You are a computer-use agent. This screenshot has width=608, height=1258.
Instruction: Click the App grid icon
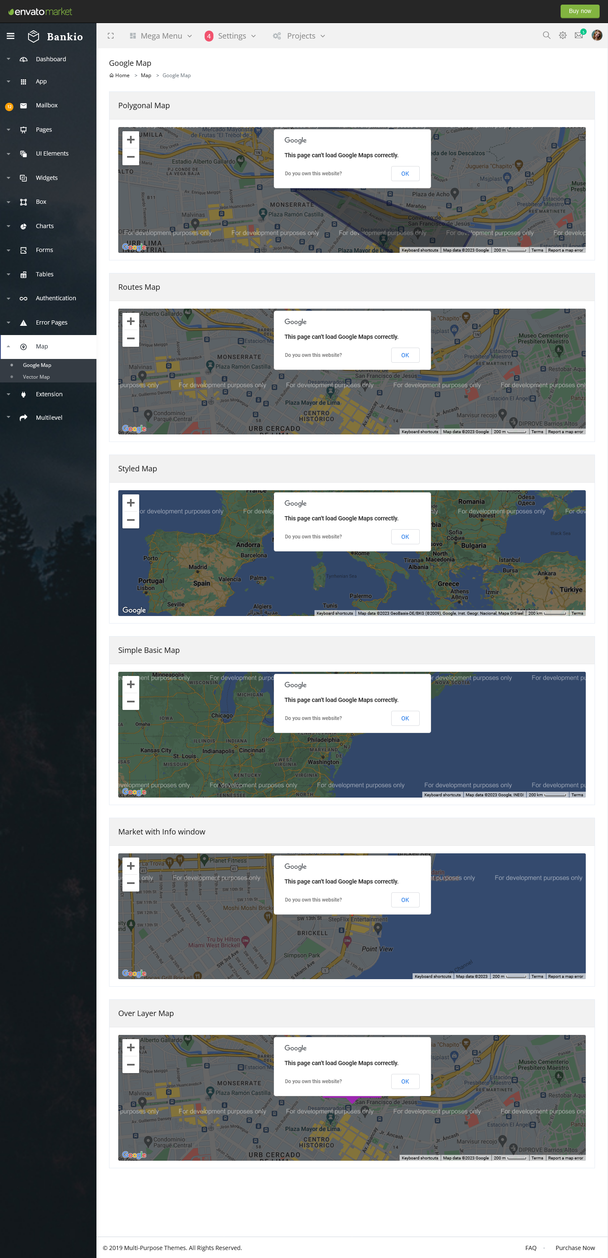(x=23, y=81)
